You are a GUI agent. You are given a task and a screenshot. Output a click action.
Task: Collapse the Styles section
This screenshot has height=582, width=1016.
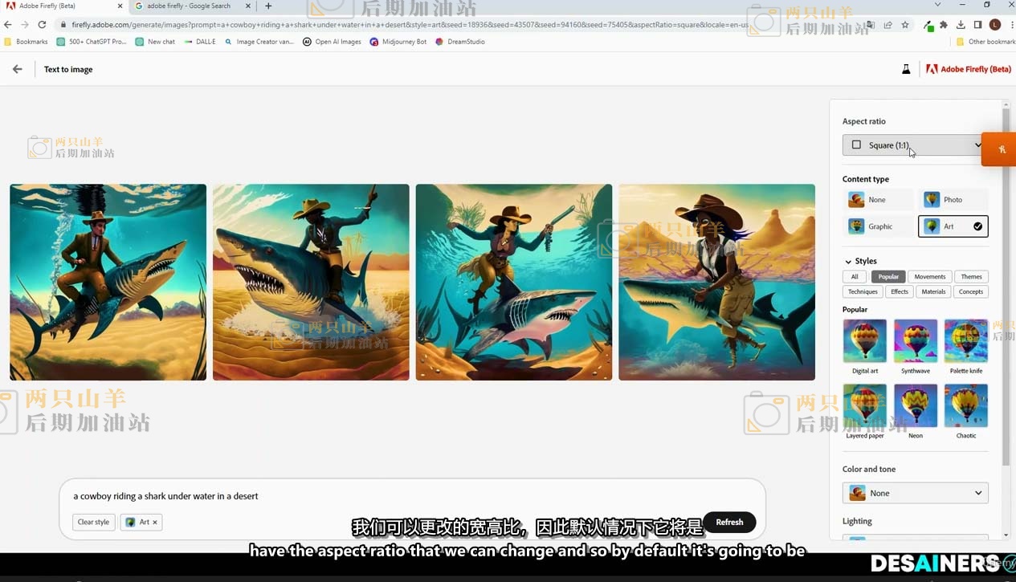click(x=848, y=262)
